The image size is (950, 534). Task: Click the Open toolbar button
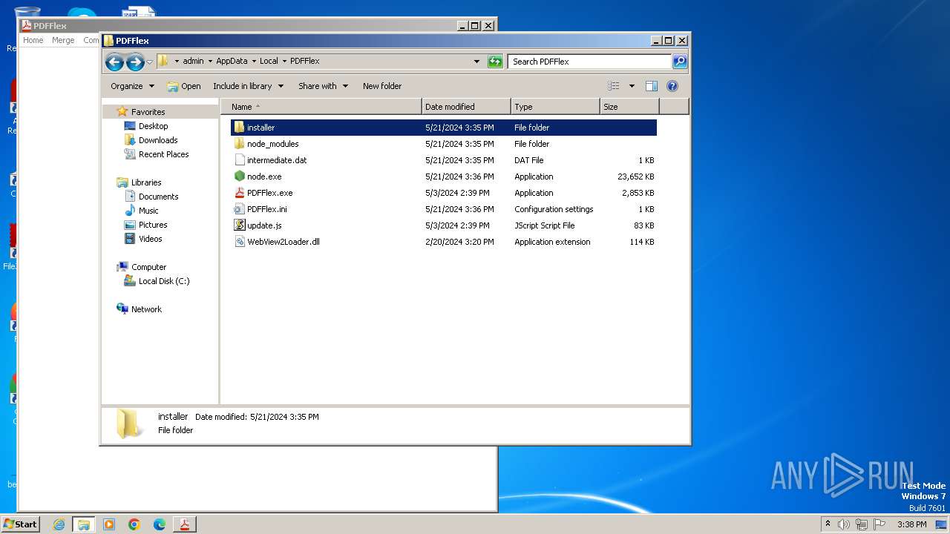184,86
